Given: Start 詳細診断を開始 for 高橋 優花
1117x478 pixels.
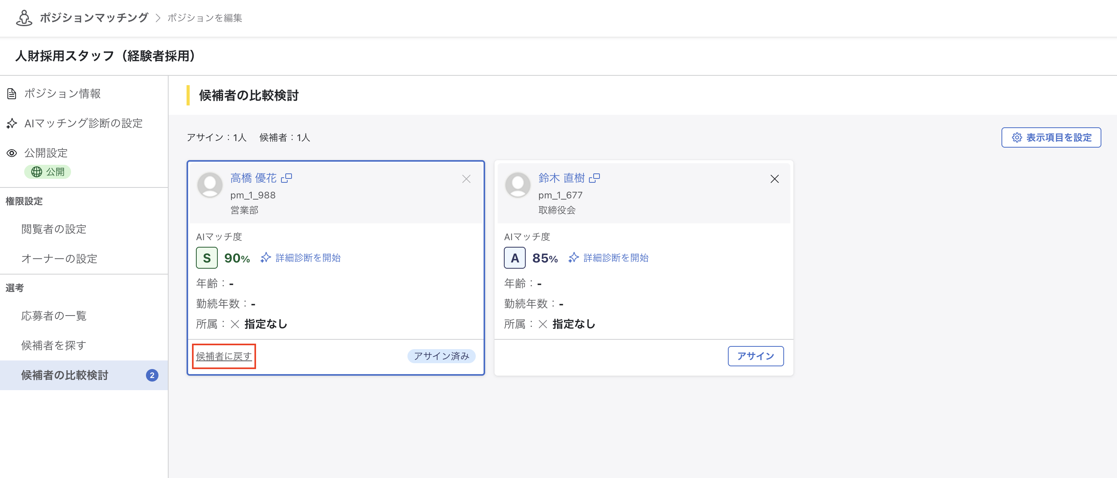Looking at the screenshot, I should click(308, 258).
